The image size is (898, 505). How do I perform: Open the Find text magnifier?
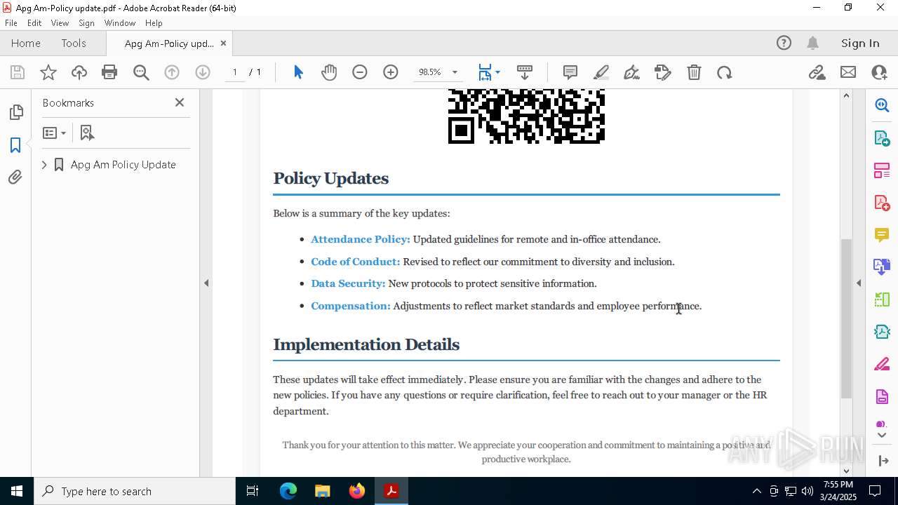click(x=141, y=72)
